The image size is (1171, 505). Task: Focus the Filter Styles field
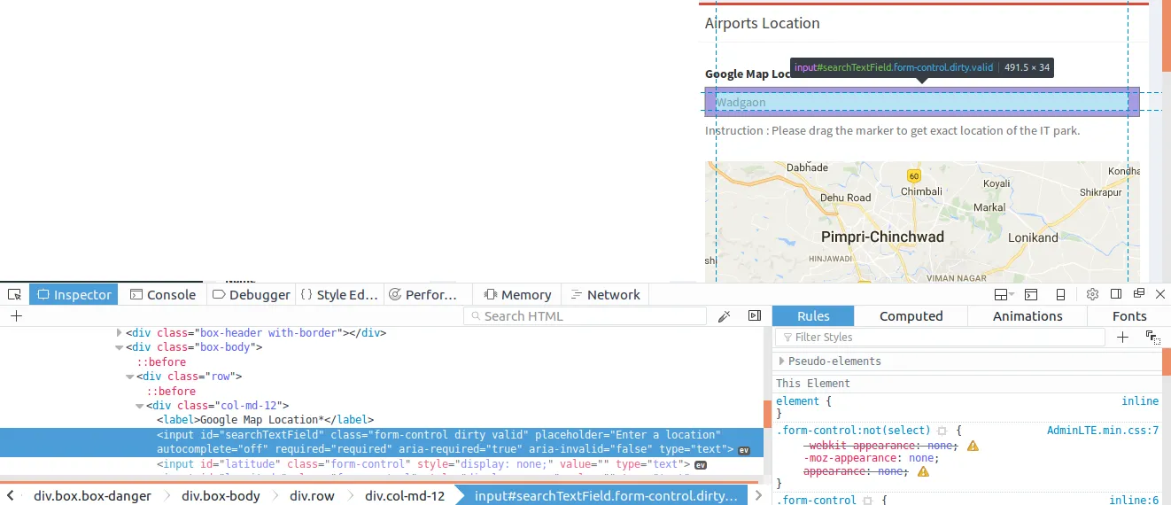tap(940, 338)
